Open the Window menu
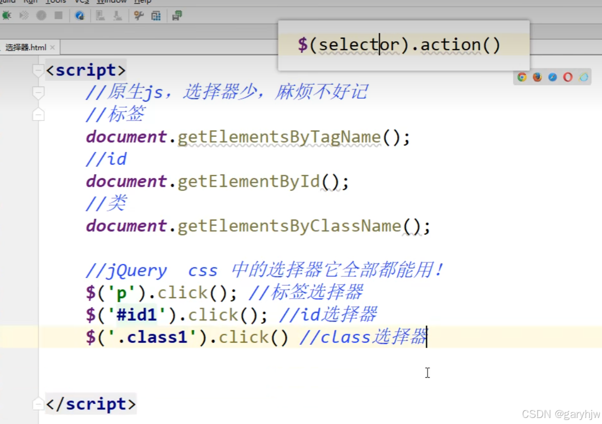This screenshot has width=602, height=424. (x=111, y=2)
